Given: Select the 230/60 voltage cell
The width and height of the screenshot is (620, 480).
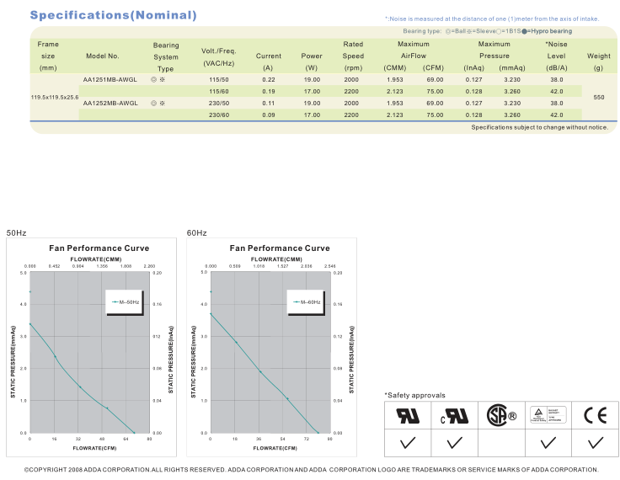Looking at the screenshot, I should (x=219, y=115).
